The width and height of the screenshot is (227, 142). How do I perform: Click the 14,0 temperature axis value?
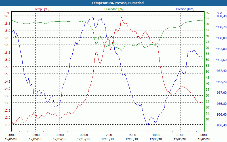coord(8,89)
